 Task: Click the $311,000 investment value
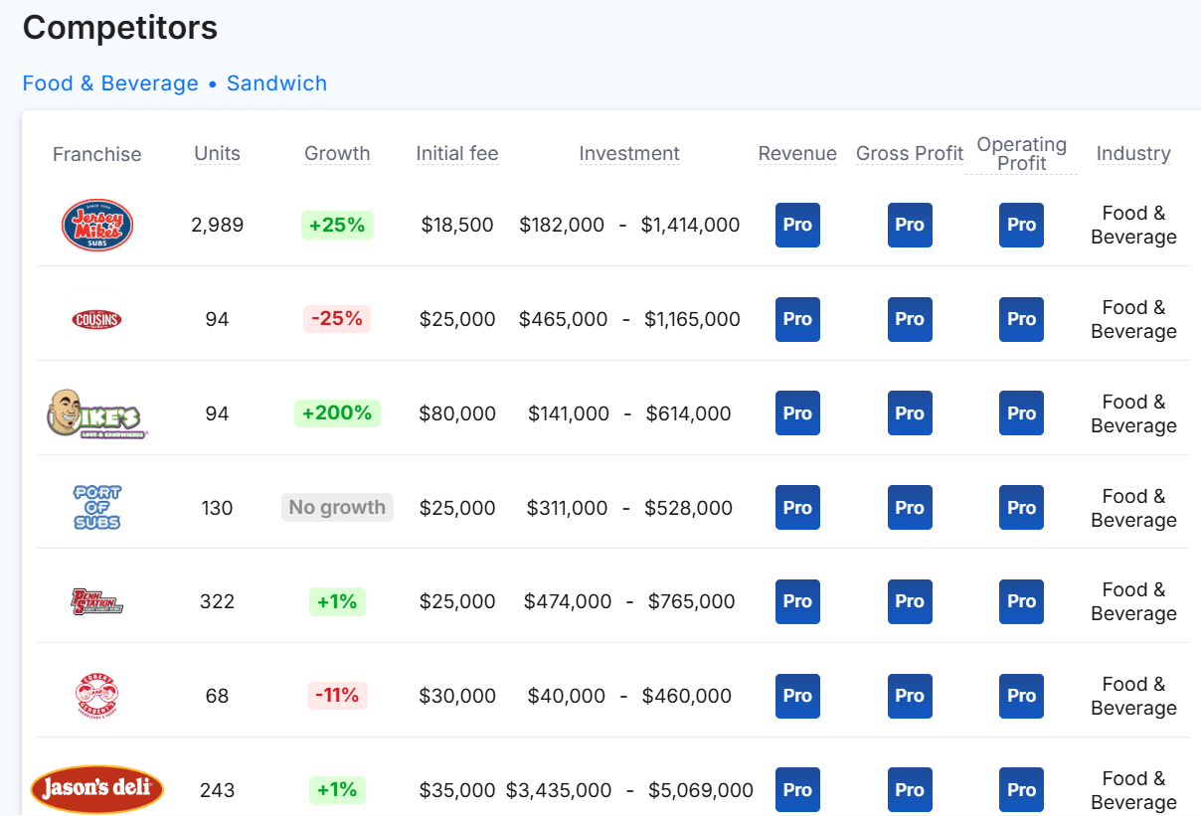tap(566, 508)
